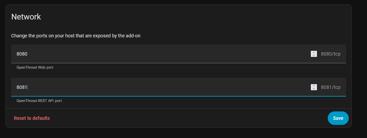Click the 8081 value in the second field
The height and width of the screenshot is (138, 367).
22,87
